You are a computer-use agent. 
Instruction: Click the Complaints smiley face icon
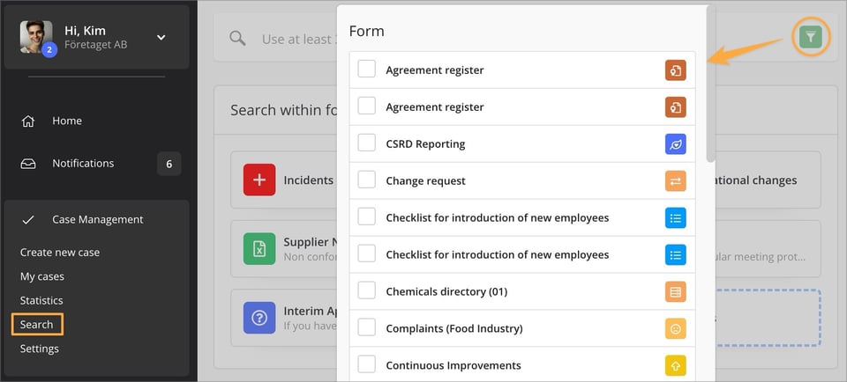(675, 329)
